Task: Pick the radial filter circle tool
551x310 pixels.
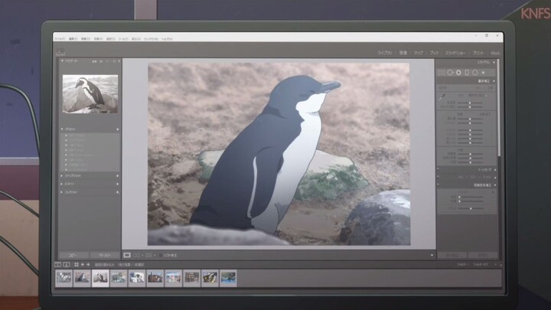Action: 474,72
